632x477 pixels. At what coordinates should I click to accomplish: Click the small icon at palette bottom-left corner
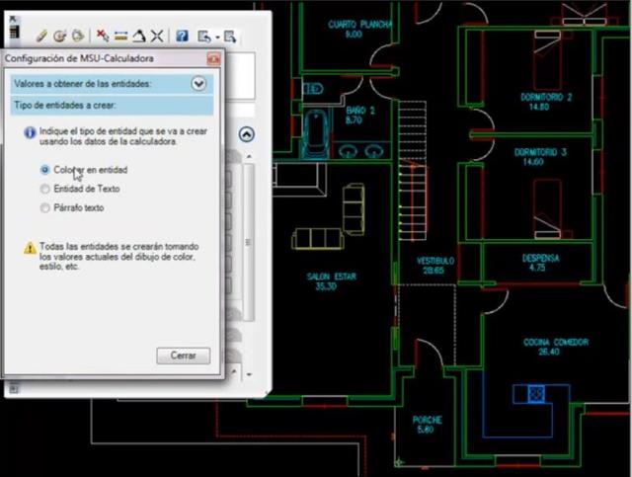pyautogui.click(x=13, y=388)
